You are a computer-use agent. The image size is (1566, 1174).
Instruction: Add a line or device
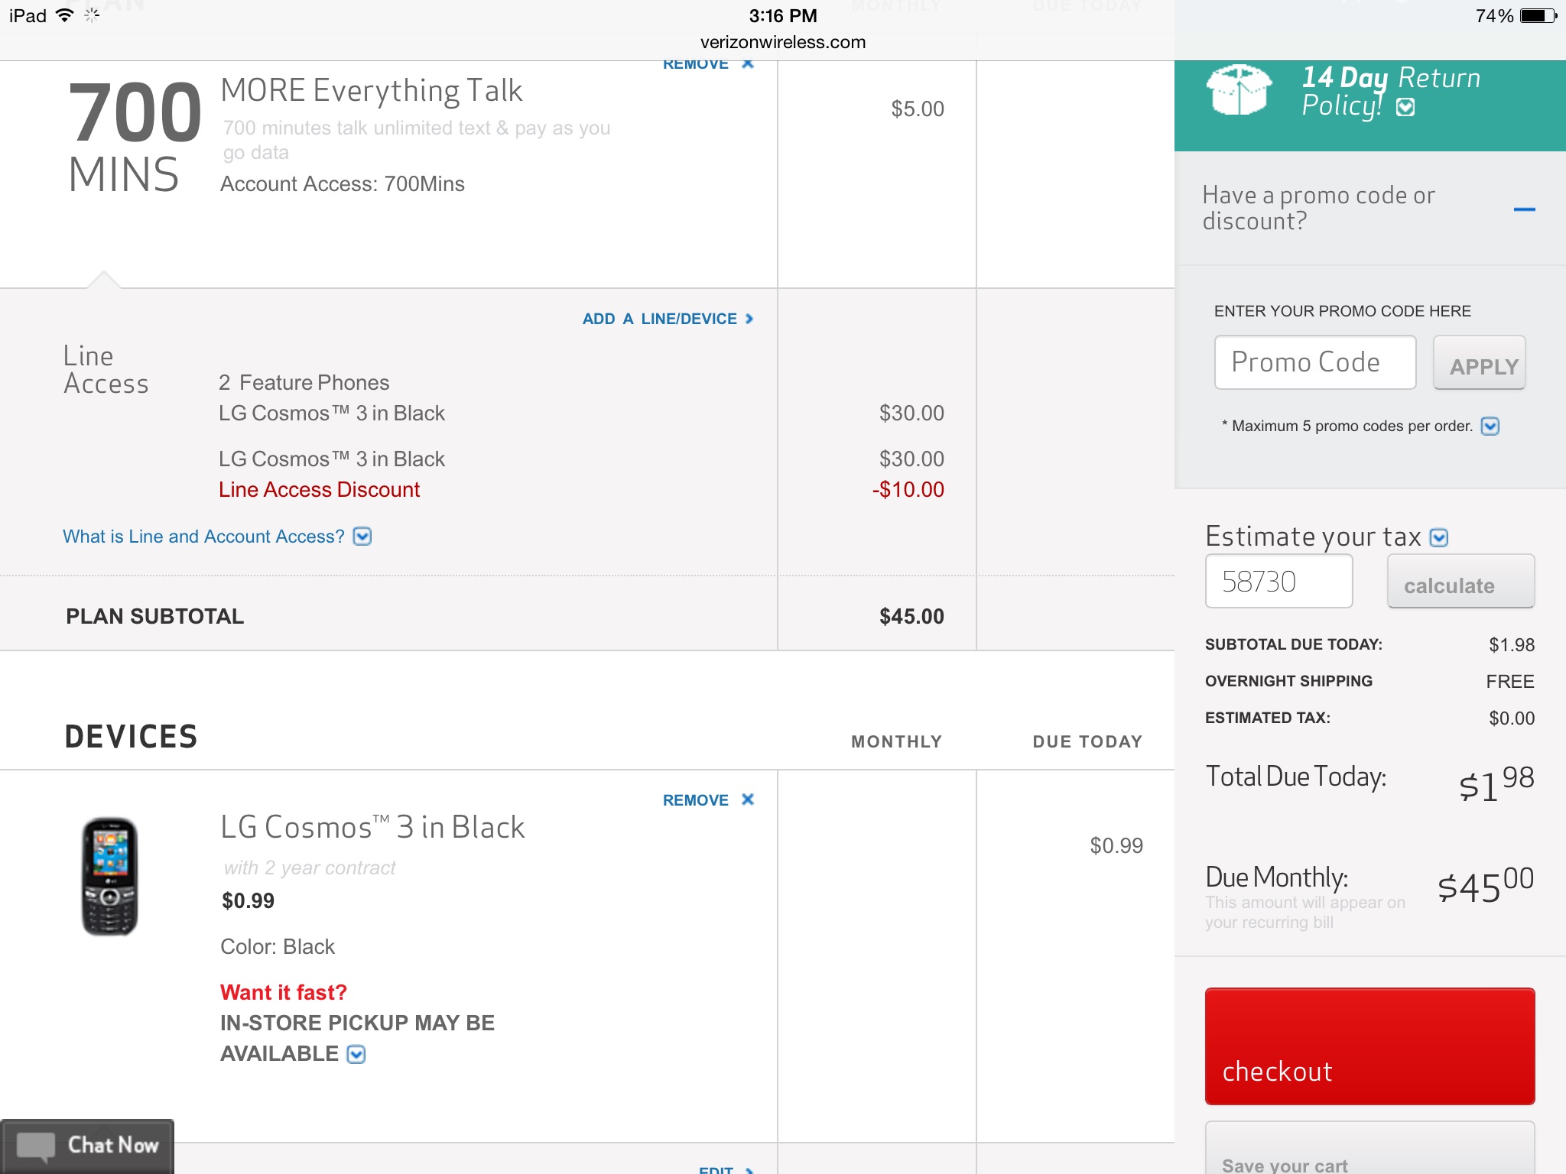click(x=668, y=319)
